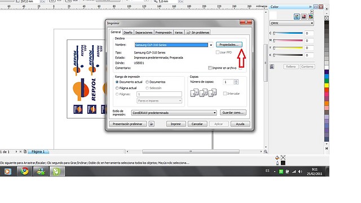Screen dimensions: 361x203
Task: Click the Contorno button in Color docker
Action: (307, 67)
